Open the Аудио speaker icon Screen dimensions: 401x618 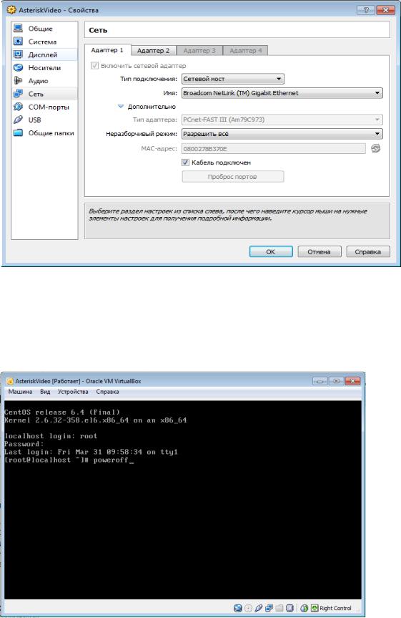pyautogui.click(x=18, y=80)
